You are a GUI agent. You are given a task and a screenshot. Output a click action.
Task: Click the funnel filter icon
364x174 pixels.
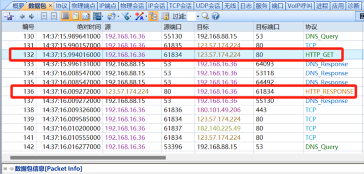(x=126, y=16)
